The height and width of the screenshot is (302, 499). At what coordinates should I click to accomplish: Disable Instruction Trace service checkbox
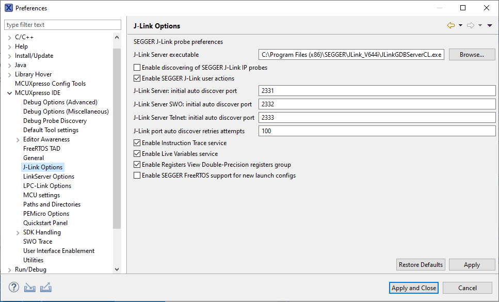(137, 143)
